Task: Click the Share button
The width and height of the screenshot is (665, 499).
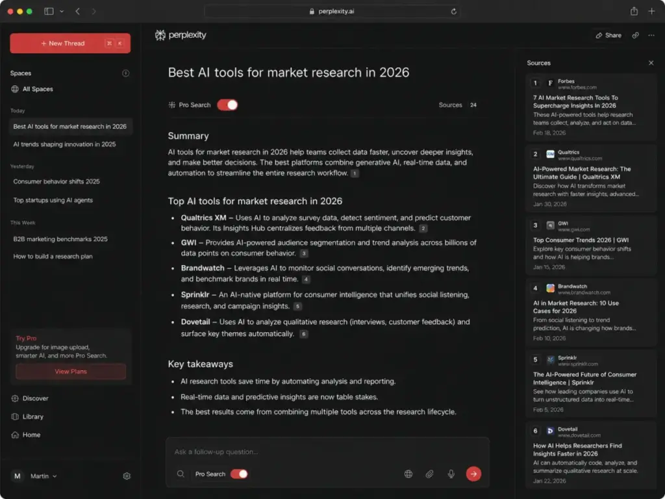Action: 608,35
